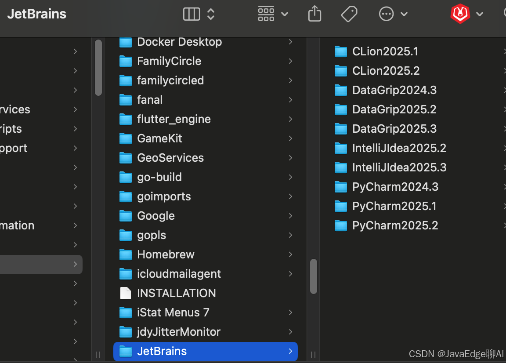Select the FamilyCircle folder
Viewport: 506px width, 363px height.
[x=206, y=61]
